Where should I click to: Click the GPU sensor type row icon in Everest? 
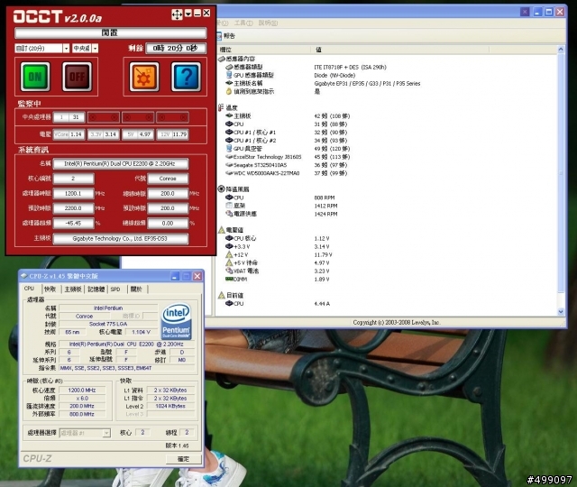[229, 75]
